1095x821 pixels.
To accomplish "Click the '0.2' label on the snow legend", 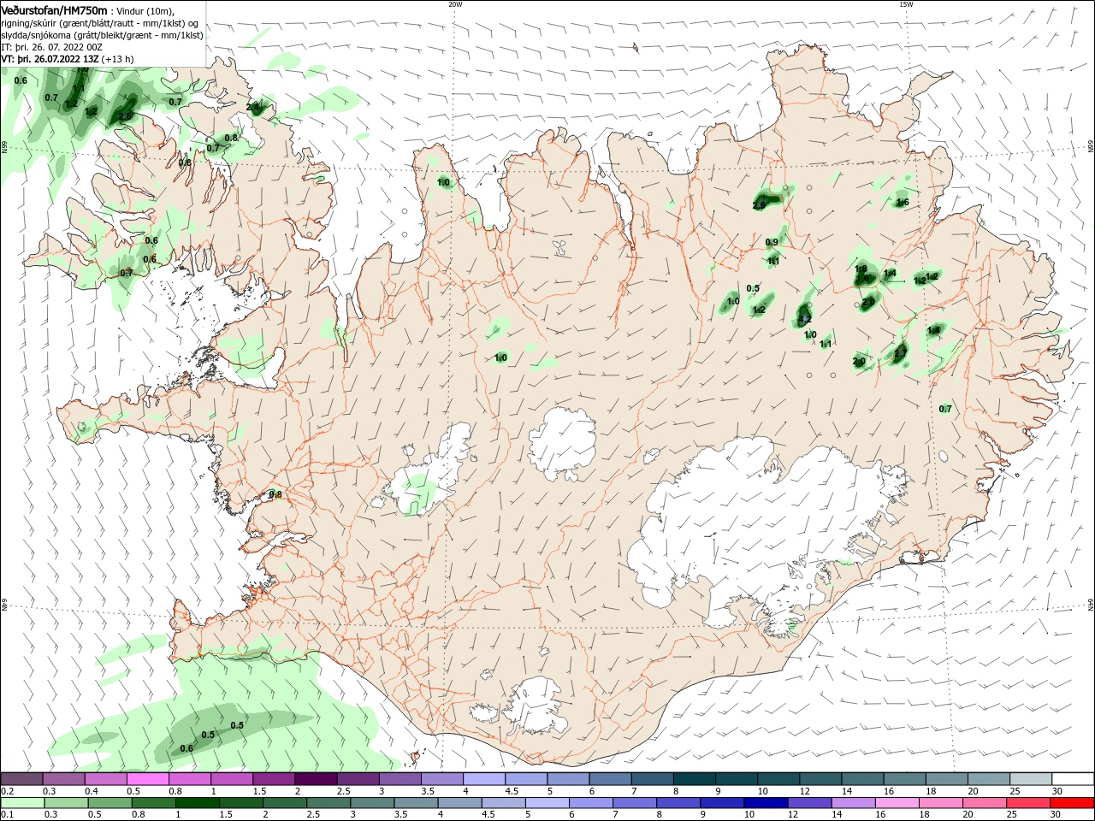I will coord(7,791).
